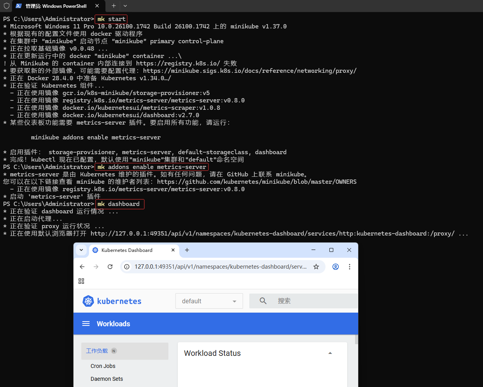Go forward in the browser

[x=96, y=267]
